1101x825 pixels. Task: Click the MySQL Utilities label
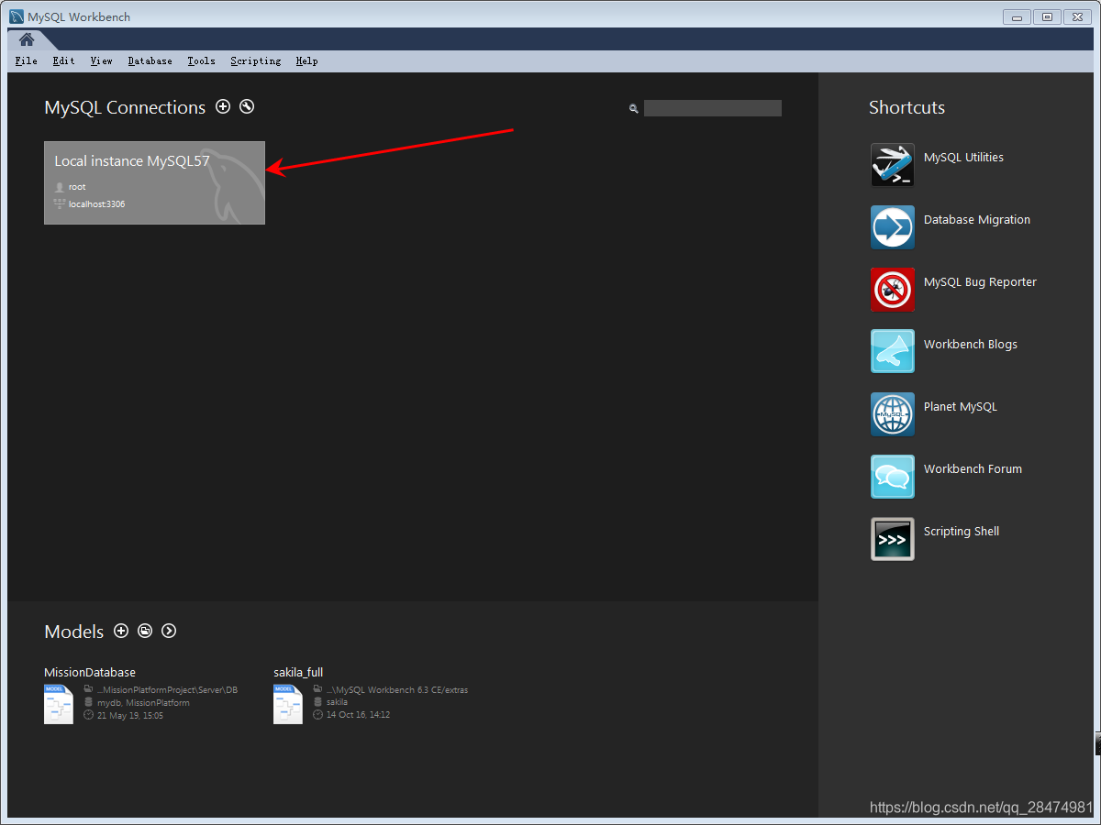pos(963,158)
